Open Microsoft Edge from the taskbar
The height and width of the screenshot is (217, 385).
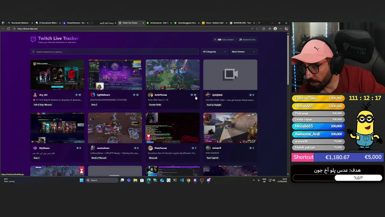click(x=149, y=180)
